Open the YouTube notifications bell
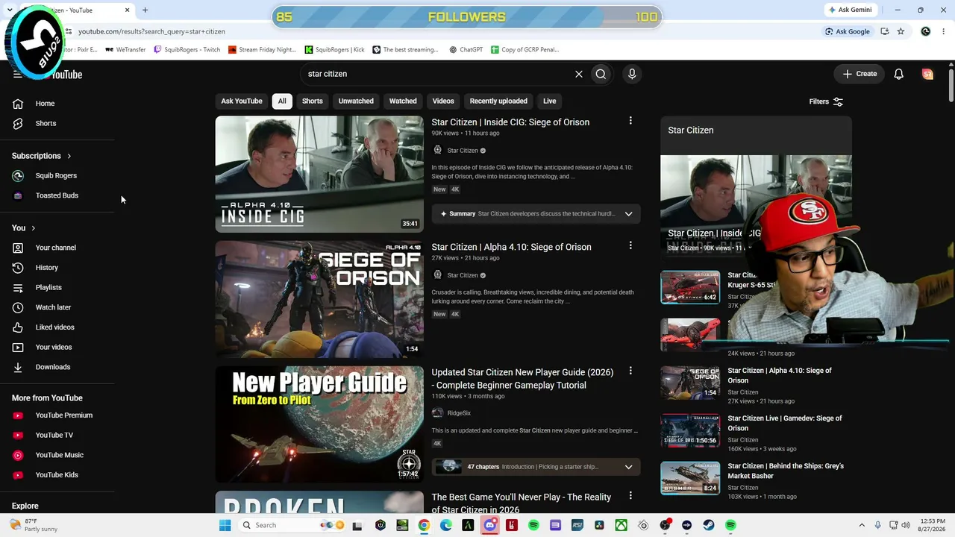The height and width of the screenshot is (537, 955). point(899,74)
